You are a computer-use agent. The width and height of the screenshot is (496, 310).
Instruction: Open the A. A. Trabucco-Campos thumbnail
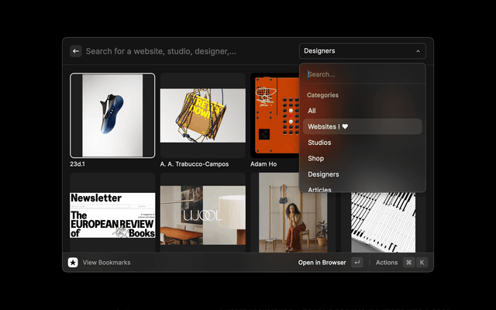point(202,115)
